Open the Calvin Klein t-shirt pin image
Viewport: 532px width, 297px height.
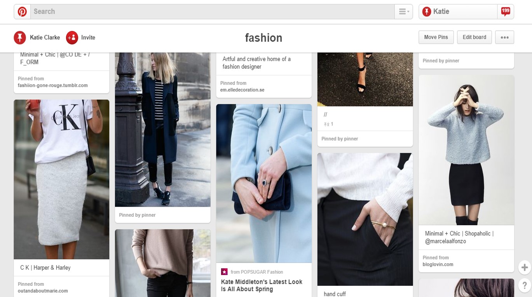[x=61, y=179]
